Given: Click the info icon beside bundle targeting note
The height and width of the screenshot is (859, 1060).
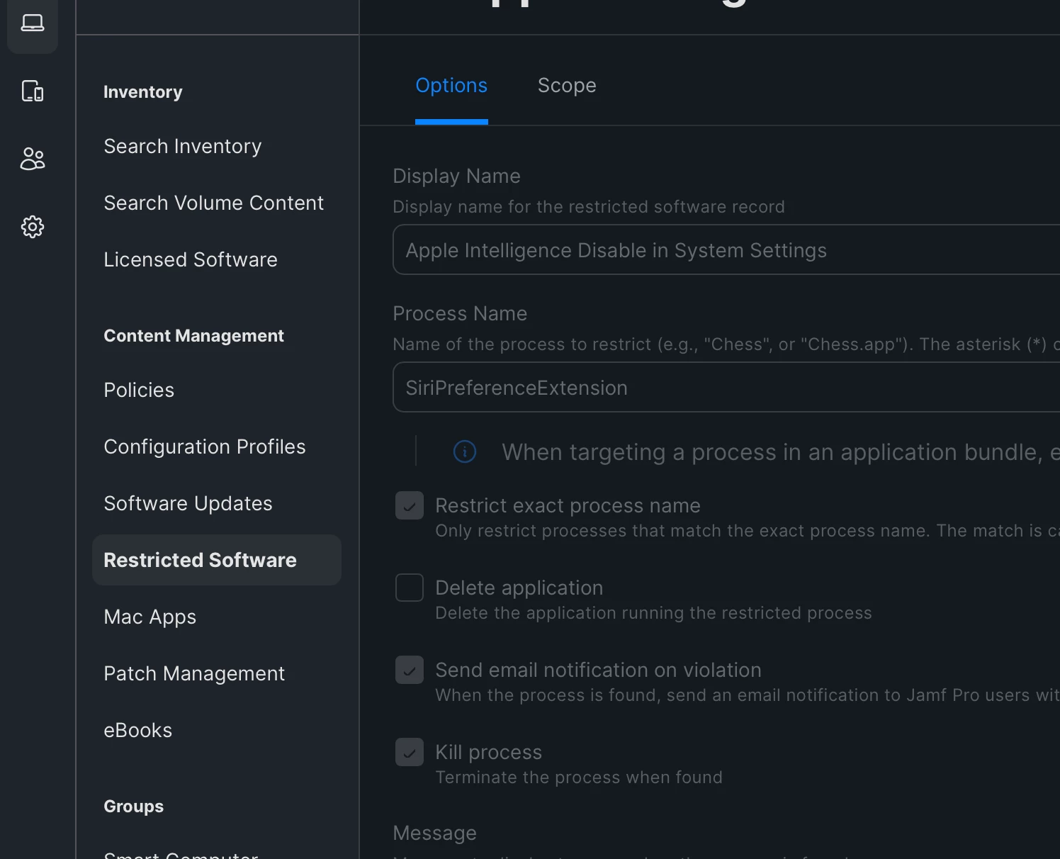Looking at the screenshot, I should point(465,451).
